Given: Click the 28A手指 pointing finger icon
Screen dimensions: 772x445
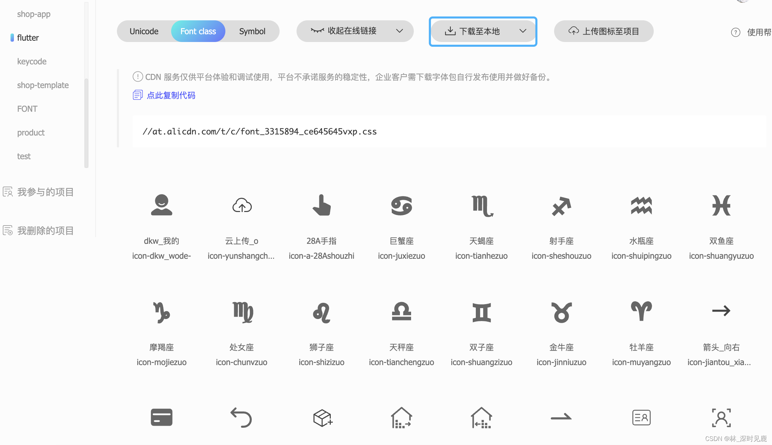Looking at the screenshot, I should 322,205.
